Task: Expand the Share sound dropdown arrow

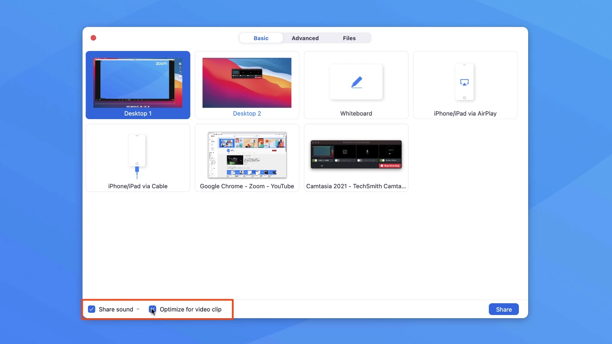Action: tap(138, 309)
